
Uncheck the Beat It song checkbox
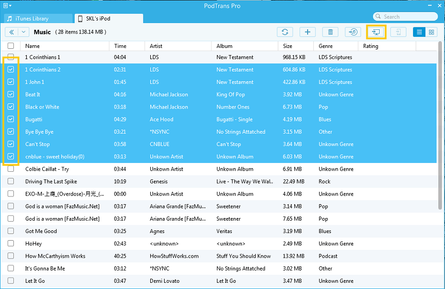click(x=11, y=95)
